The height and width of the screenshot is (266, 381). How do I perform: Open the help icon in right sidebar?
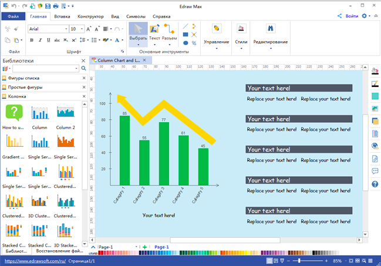[375, 184]
